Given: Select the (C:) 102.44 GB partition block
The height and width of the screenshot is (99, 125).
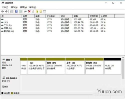Looking at the screenshot, I should click(36, 66).
